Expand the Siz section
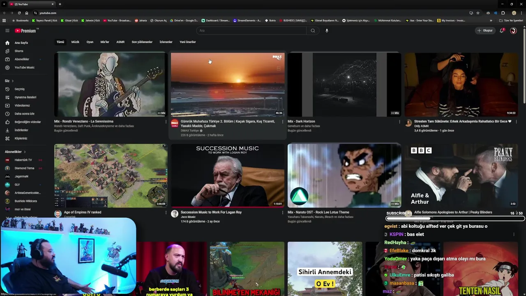 9,81
